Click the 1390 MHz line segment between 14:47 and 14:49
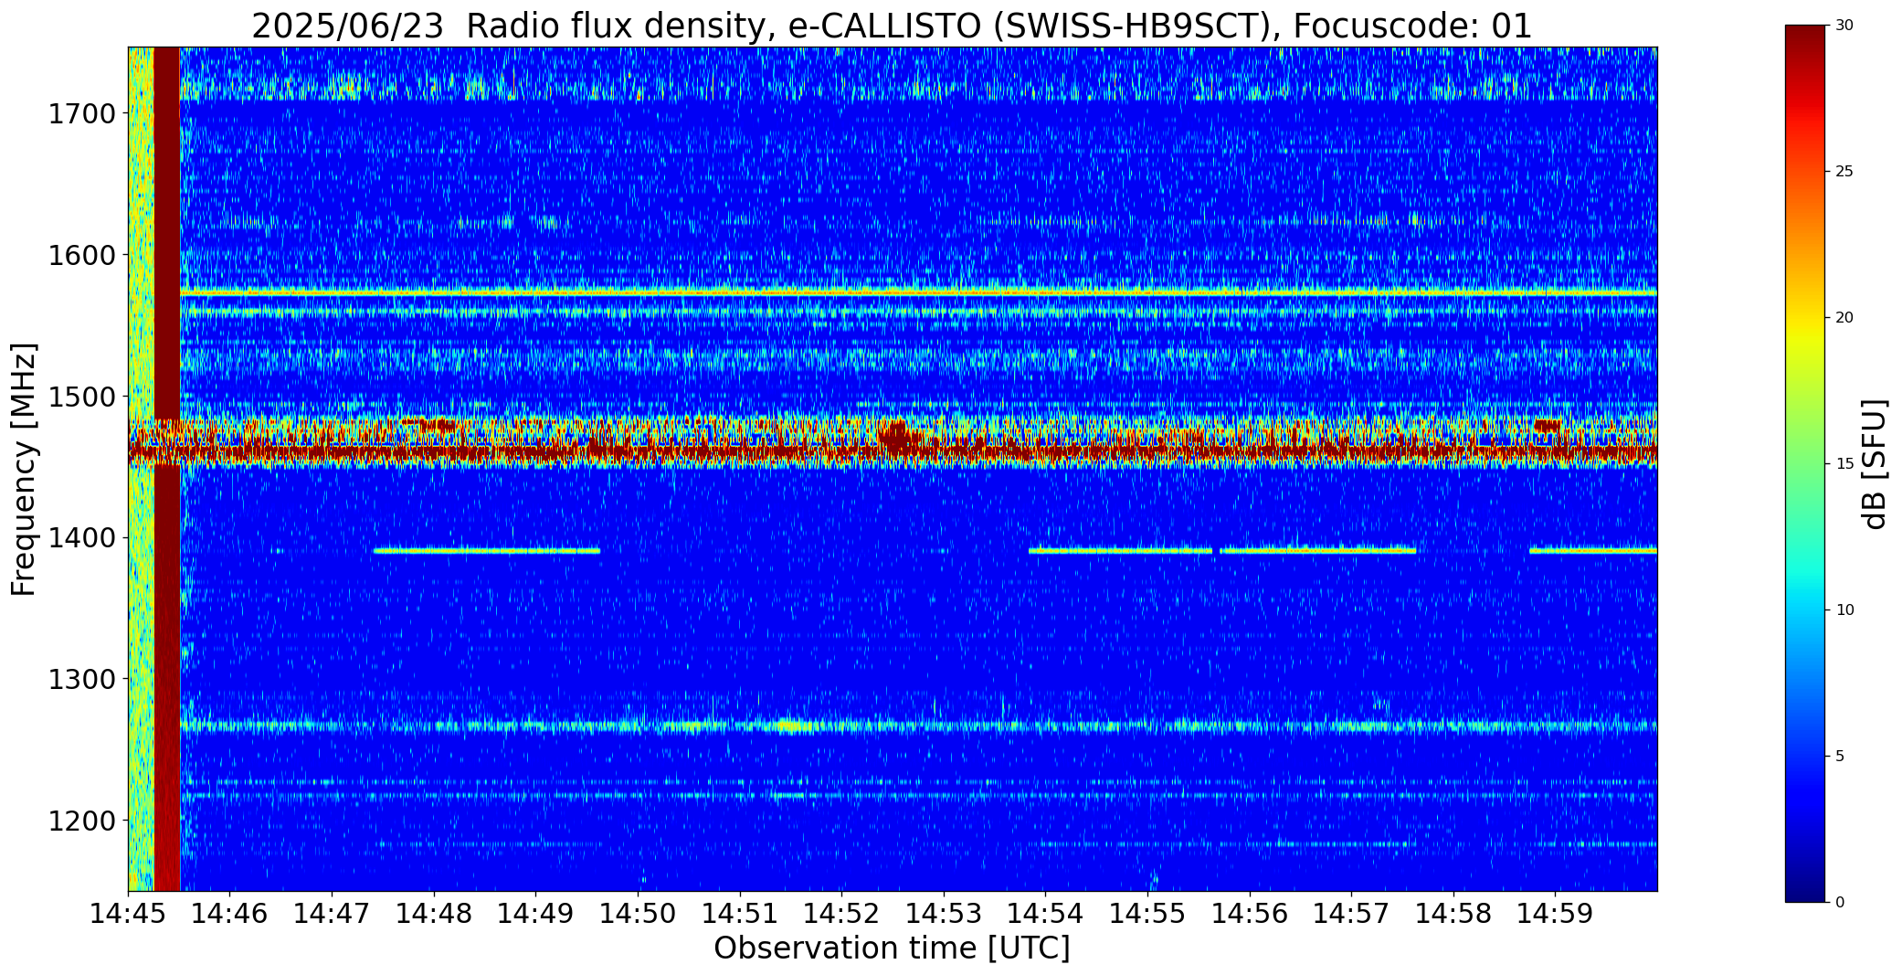Screen dimensions: 1902x975 (487, 551)
